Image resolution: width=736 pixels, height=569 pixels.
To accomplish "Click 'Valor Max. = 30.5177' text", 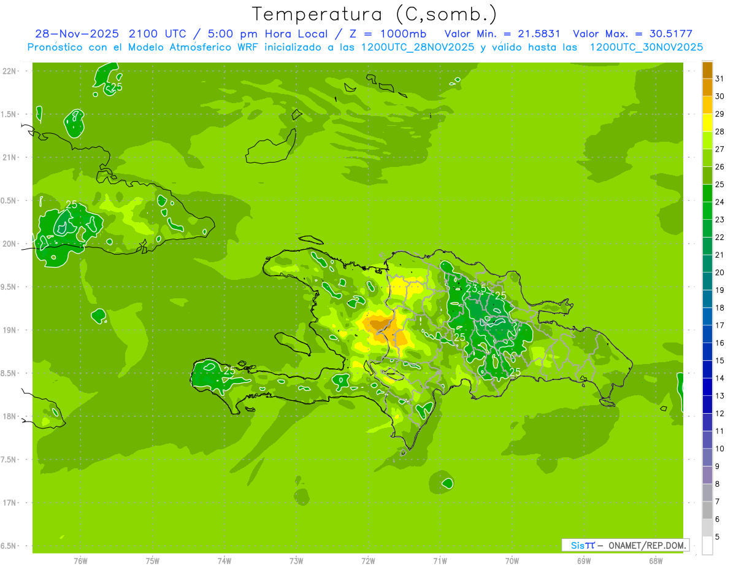I will coord(632,34).
